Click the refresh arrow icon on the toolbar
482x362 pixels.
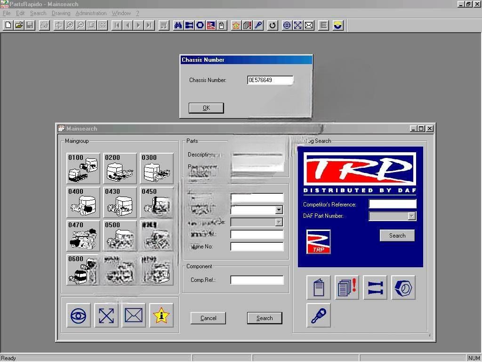[272, 25]
